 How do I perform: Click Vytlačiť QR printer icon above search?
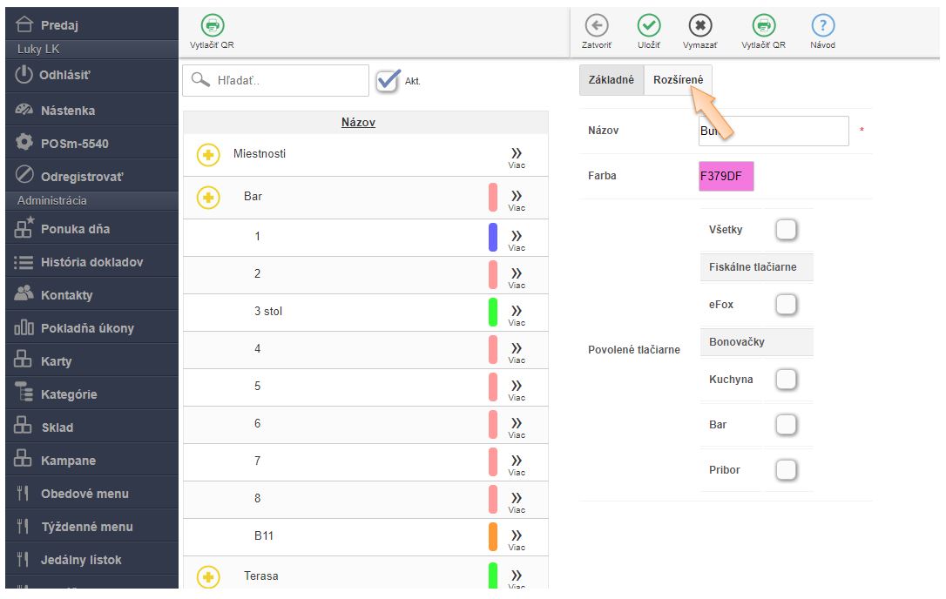tap(212, 26)
